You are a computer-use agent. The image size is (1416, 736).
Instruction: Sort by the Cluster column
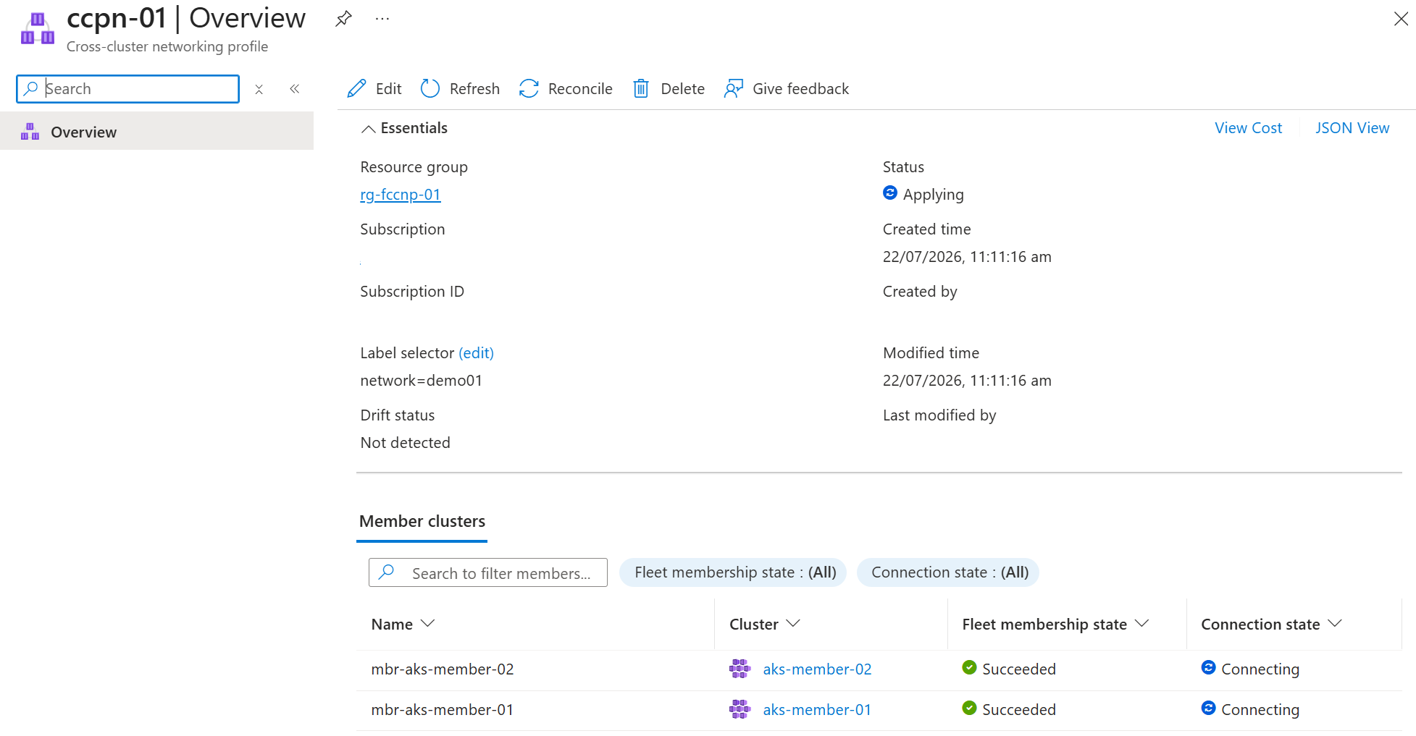[764, 624]
